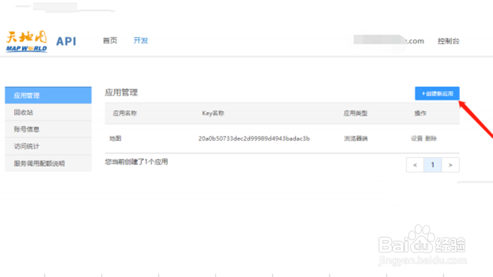Viewport: 493px width, 277px height.
Task: Open the 控制台 console link
Action: point(448,41)
